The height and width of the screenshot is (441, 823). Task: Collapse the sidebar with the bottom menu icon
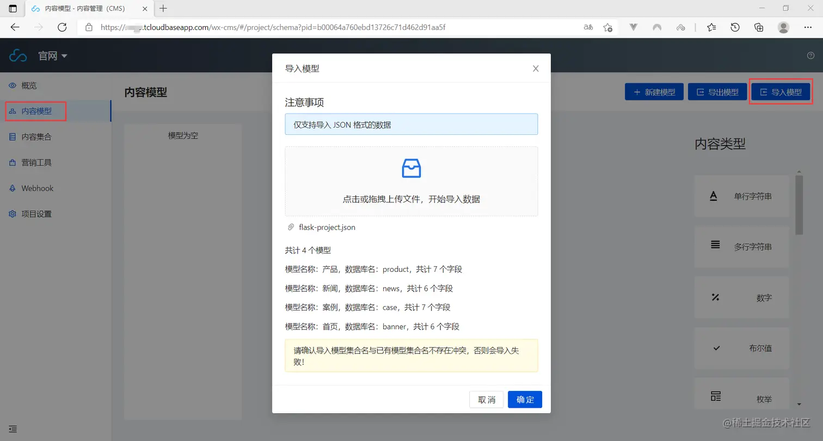click(13, 429)
